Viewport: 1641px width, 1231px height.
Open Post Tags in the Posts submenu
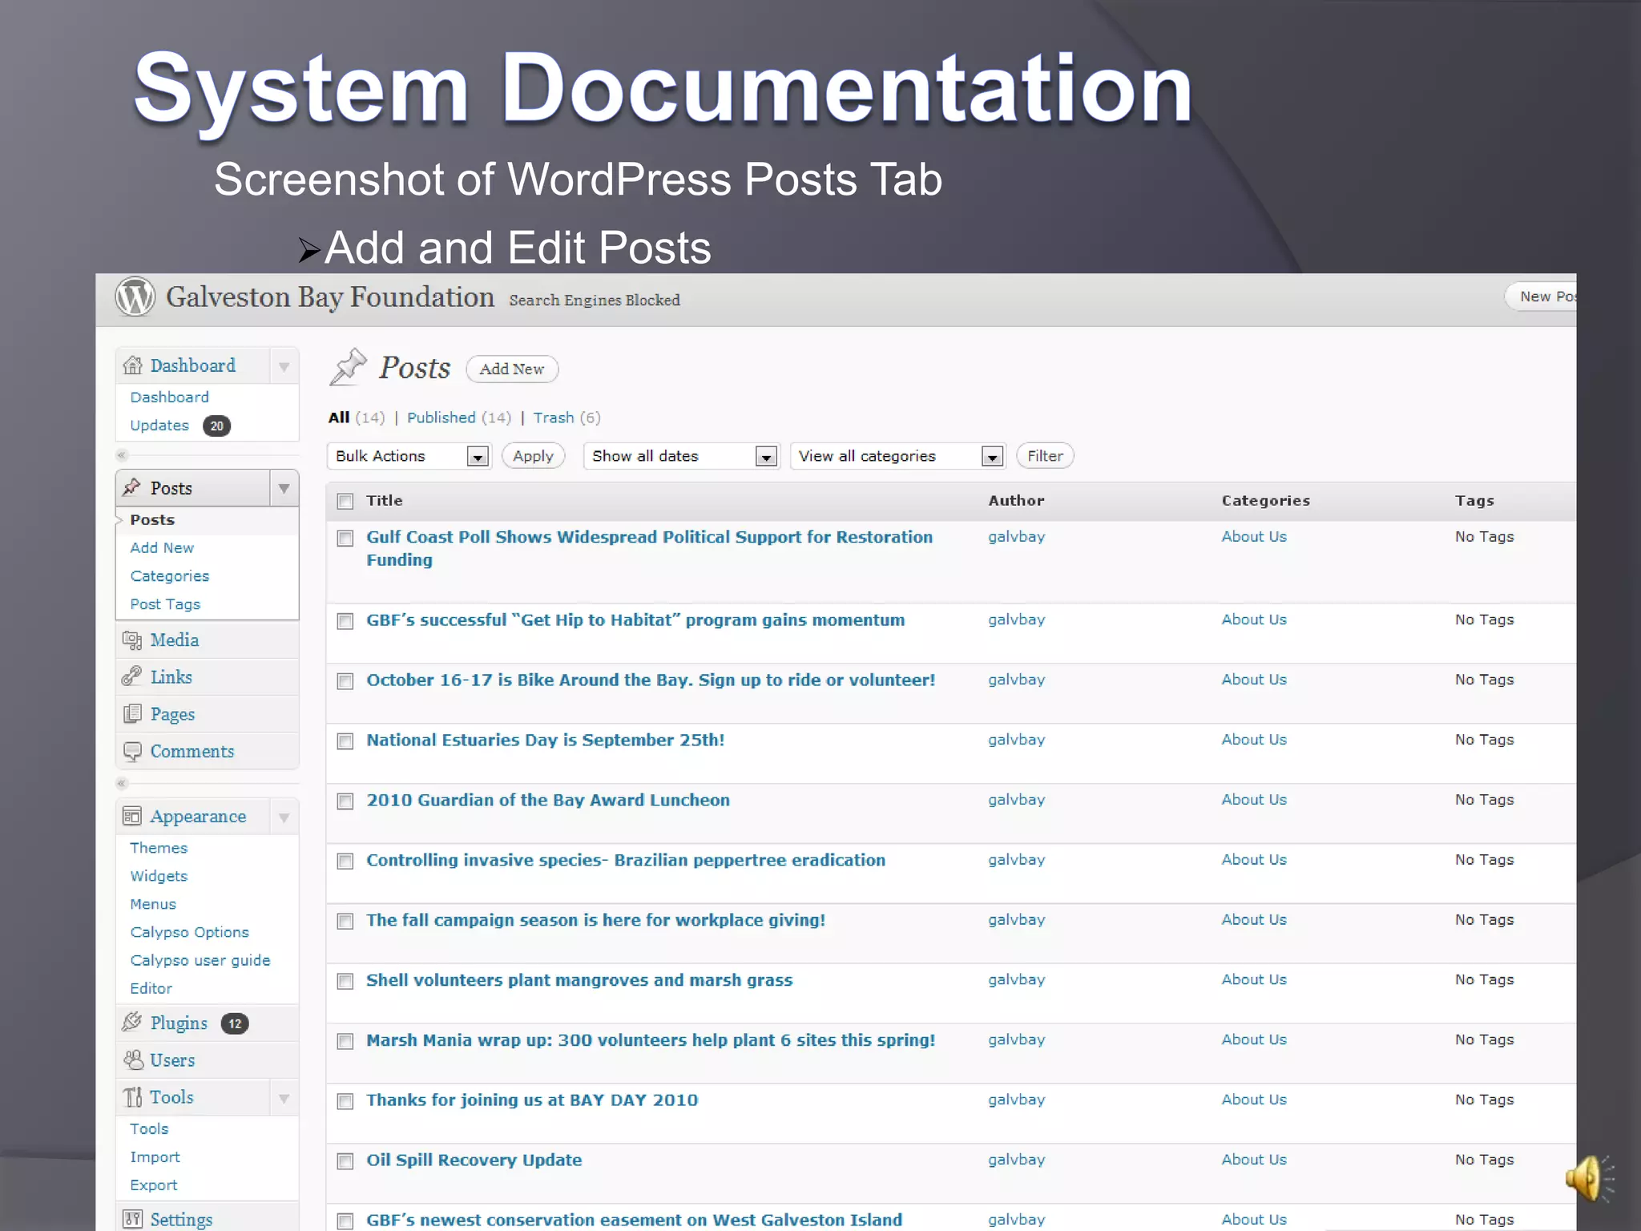click(x=165, y=604)
